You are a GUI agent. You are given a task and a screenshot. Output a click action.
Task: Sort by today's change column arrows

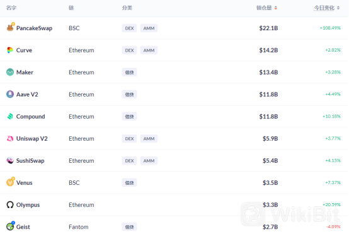pyautogui.click(x=338, y=8)
